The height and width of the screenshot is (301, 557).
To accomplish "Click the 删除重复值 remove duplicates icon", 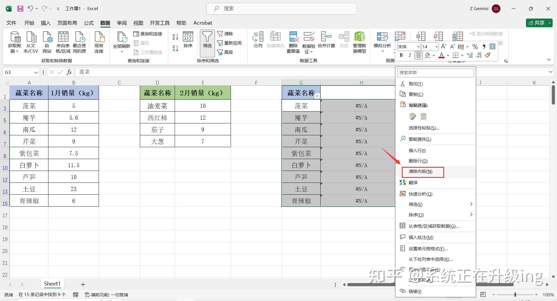I will point(293,37).
